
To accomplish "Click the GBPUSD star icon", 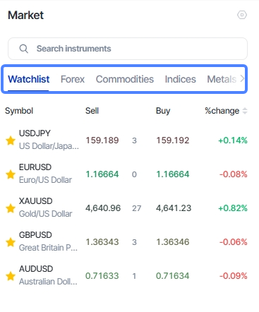I will pyautogui.click(x=11, y=242).
